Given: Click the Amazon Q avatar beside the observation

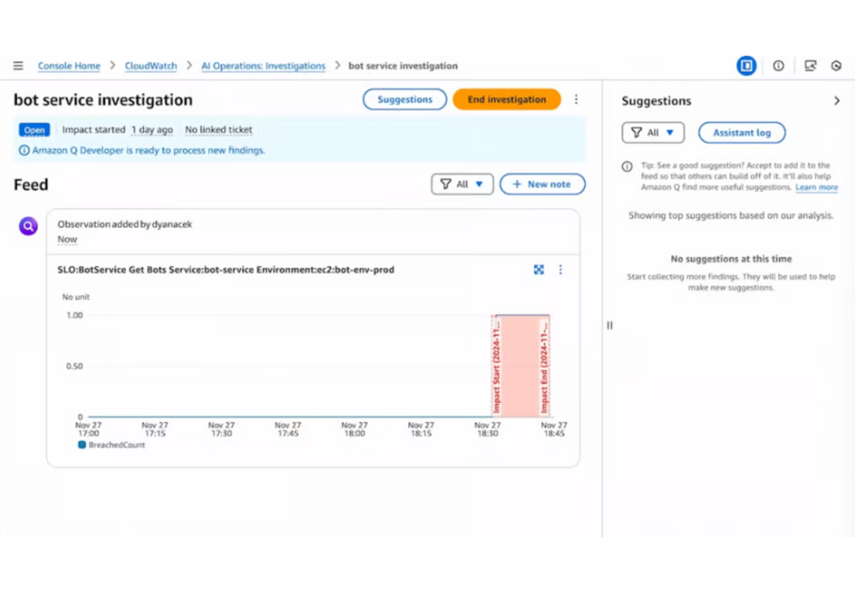Looking at the screenshot, I should click(28, 226).
